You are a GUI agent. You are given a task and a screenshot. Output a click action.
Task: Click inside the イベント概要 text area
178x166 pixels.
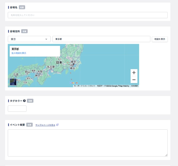coord(88,143)
